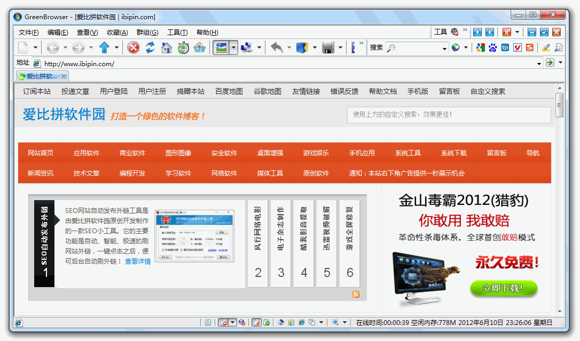Click the floppy disk save icon
This screenshot has height=341, width=580.
328,47
